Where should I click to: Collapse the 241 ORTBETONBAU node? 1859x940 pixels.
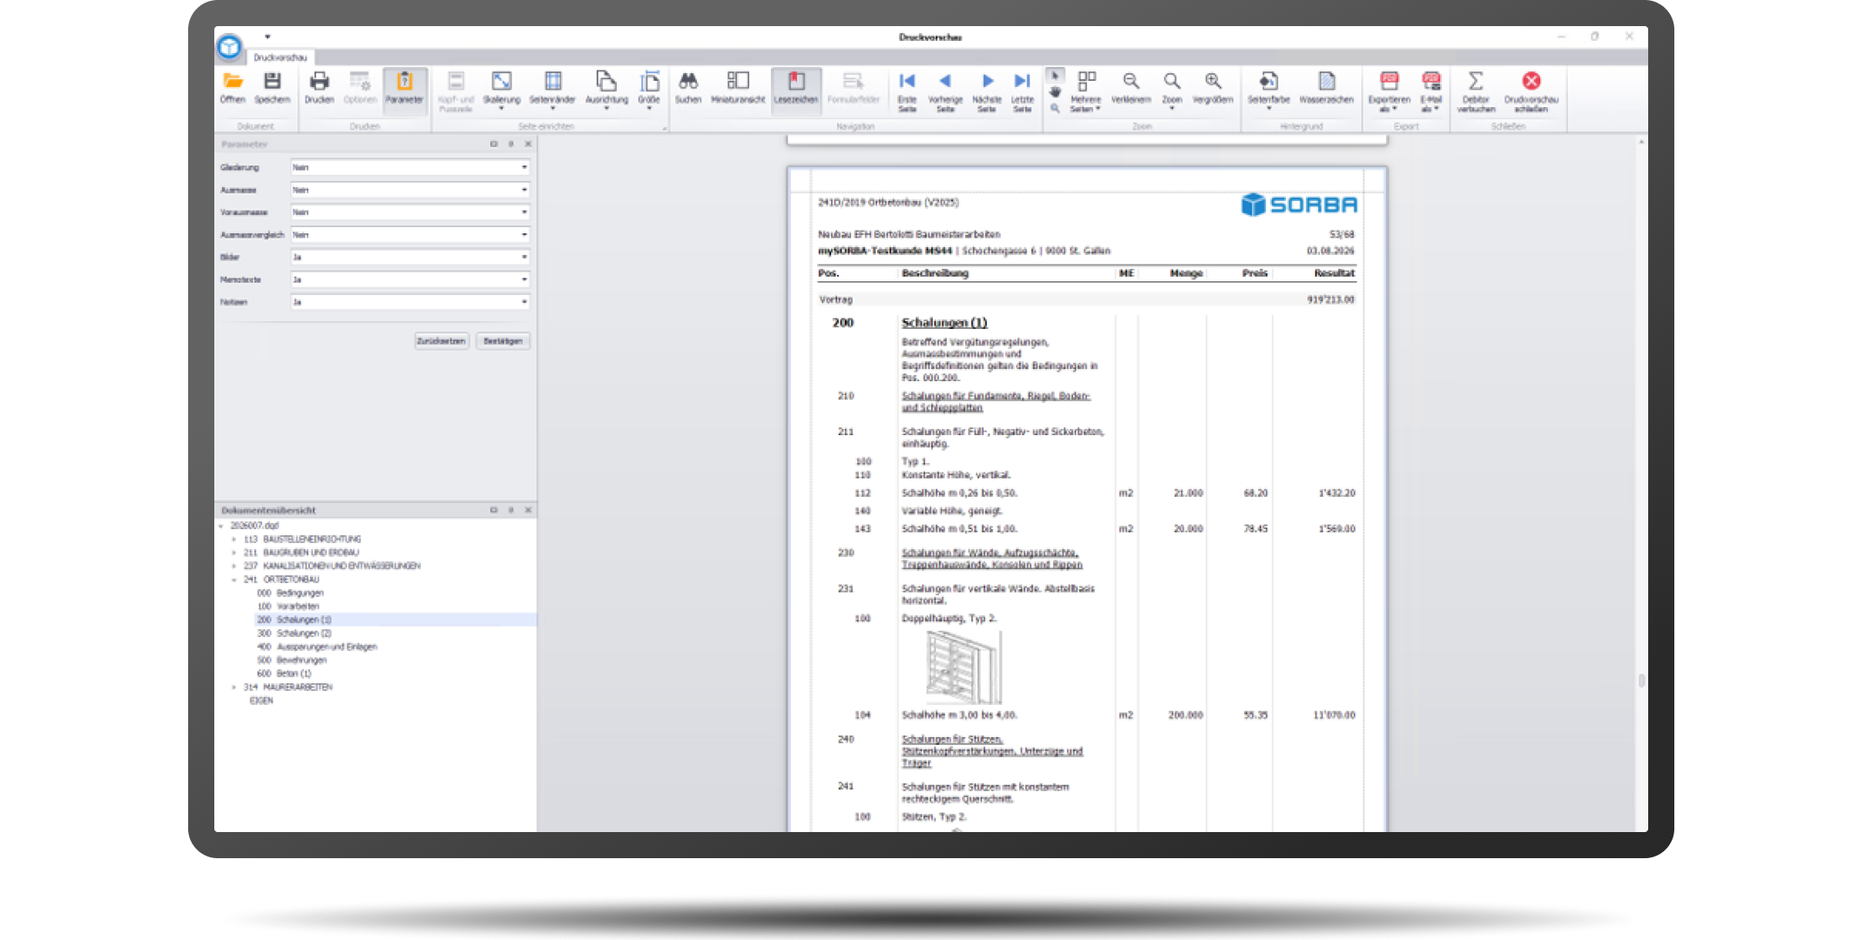coord(234,580)
